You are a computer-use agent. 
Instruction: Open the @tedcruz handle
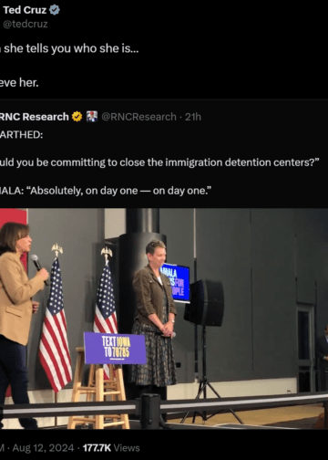tap(26, 24)
